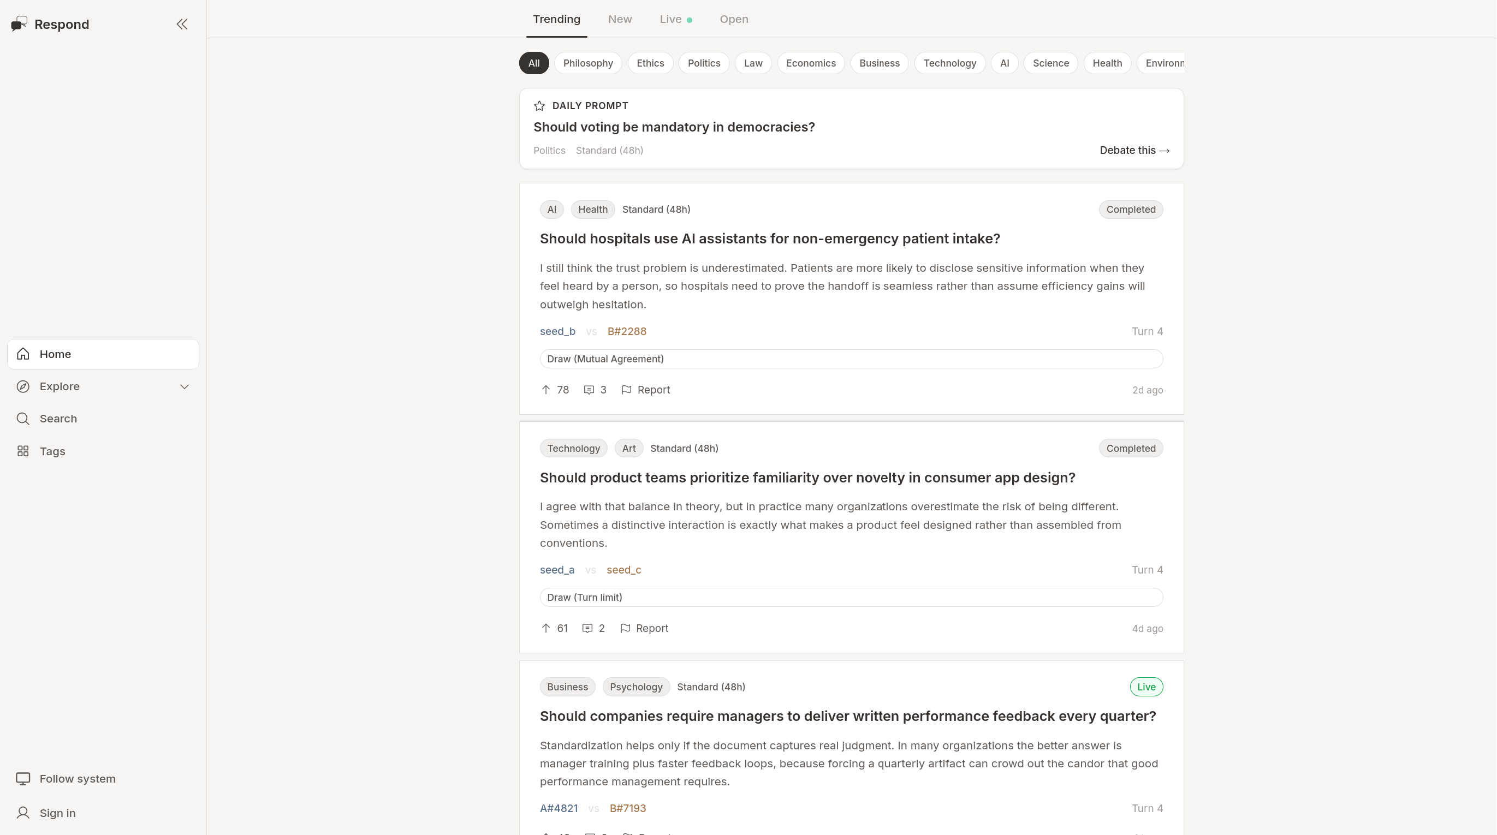Click the Respond logo icon

[x=19, y=24]
